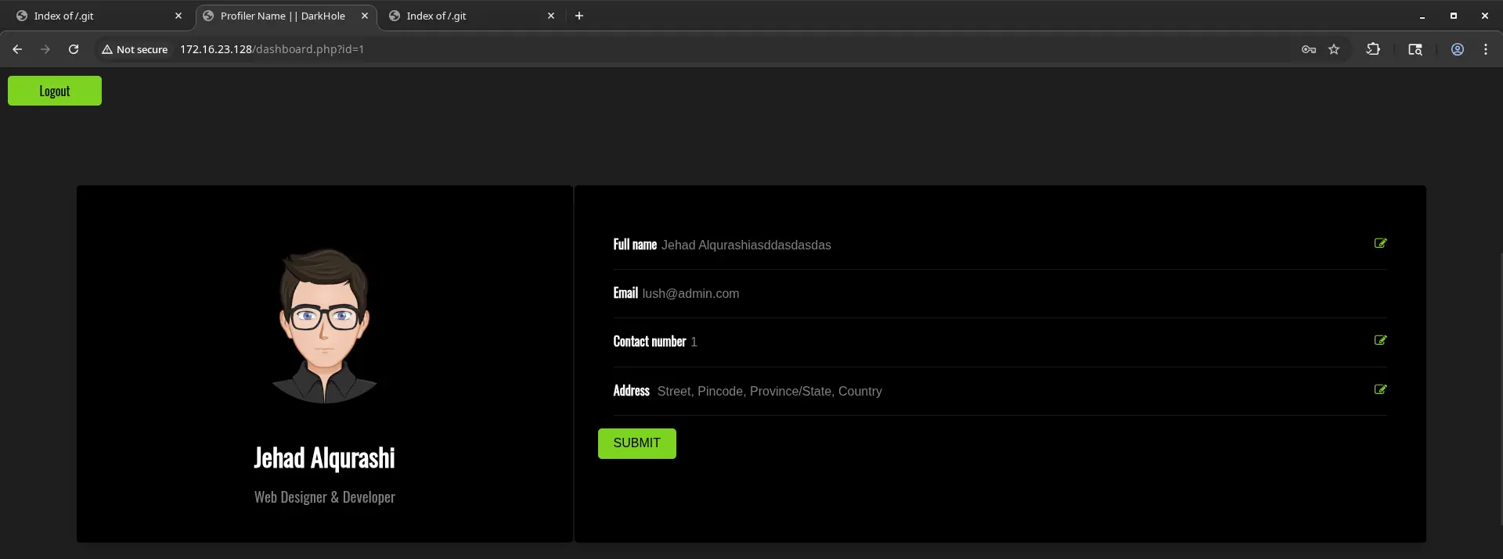Open the Chrome three-dot menu
Screen dimensions: 1503x559
coord(1485,49)
